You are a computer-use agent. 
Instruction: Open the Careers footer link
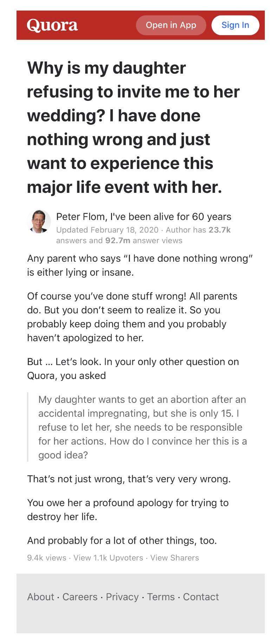click(x=80, y=597)
